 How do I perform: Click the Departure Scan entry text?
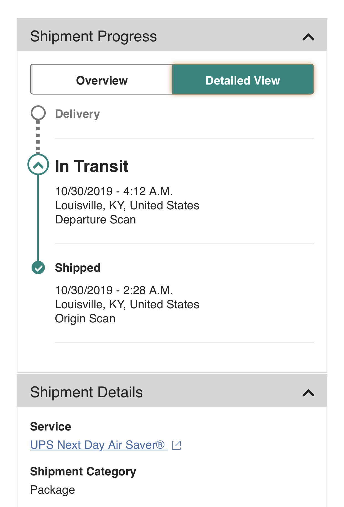(95, 220)
